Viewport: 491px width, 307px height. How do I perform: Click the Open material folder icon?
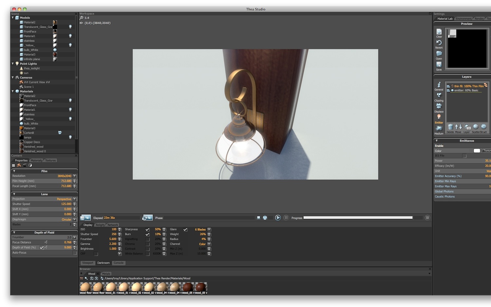pyautogui.click(x=439, y=54)
